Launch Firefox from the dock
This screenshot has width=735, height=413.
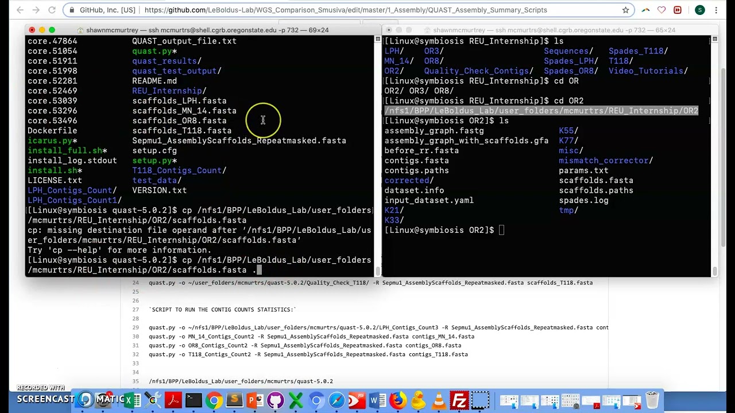pos(397,400)
